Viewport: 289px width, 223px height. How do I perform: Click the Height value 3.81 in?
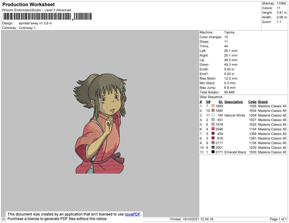(x=282, y=12)
